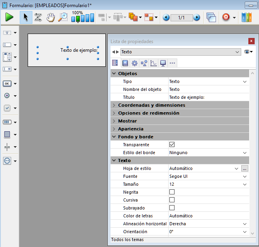Switch to the graph Events properties tab
The width and height of the screenshot is (259, 247).
154,63
